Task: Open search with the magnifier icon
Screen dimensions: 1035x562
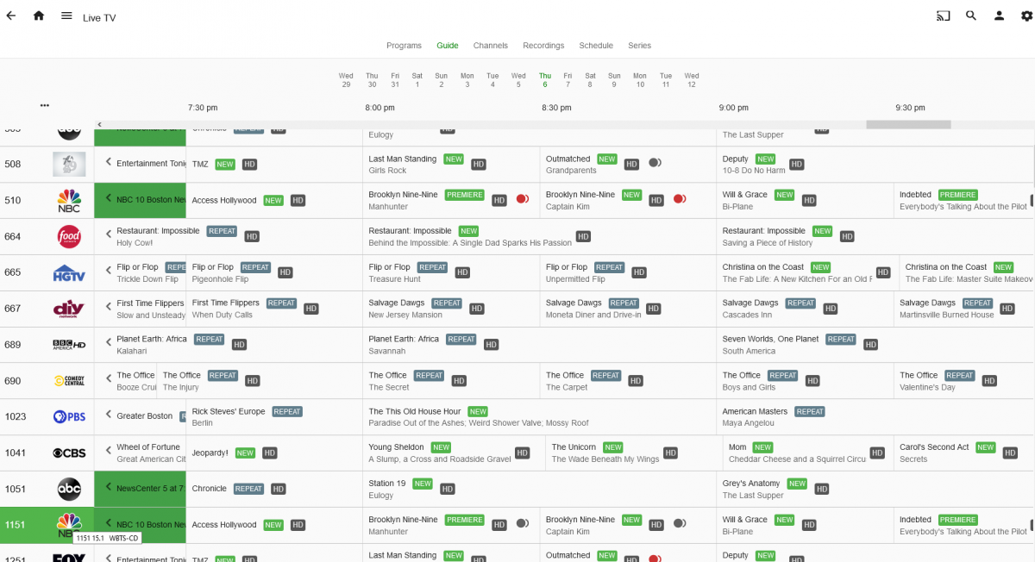Action: coord(971,16)
